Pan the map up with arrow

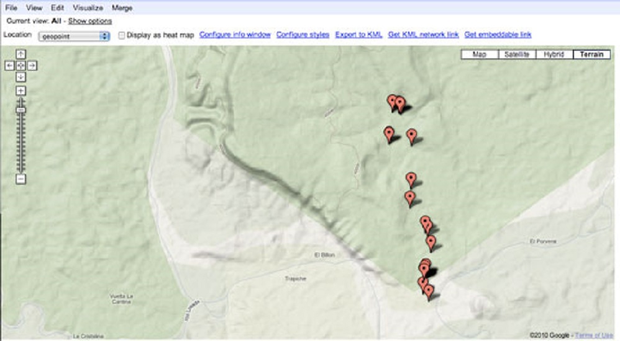coord(21,54)
